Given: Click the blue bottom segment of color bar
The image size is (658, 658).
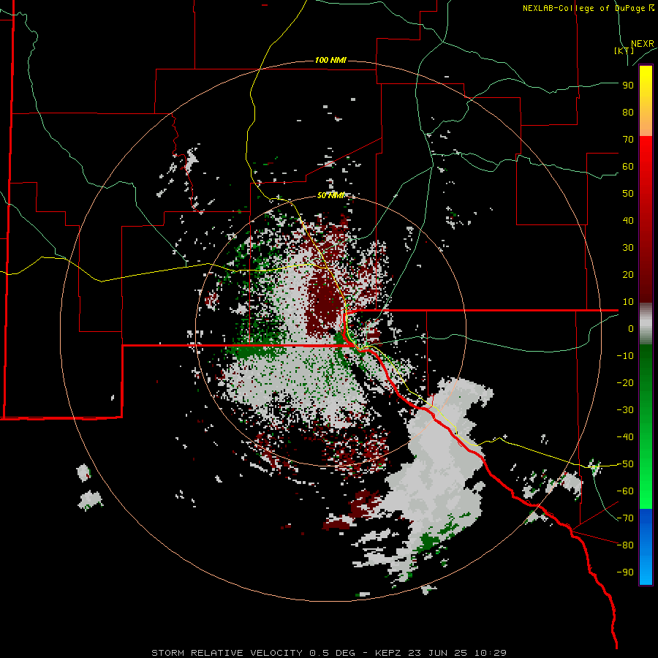Looking at the screenshot, I should pyautogui.click(x=646, y=546).
